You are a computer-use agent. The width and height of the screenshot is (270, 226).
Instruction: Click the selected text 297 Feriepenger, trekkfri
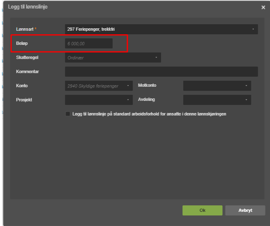pyautogui.click(x=91, y=29)
